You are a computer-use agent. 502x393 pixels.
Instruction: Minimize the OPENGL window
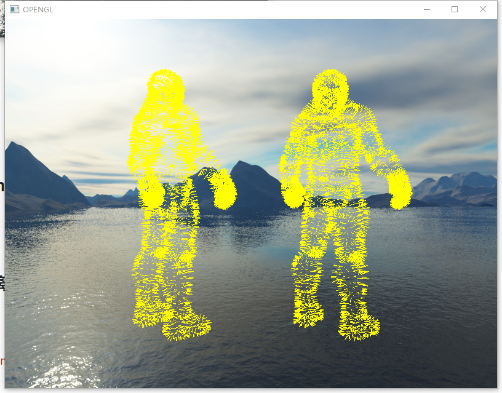[x=427, y=9]
